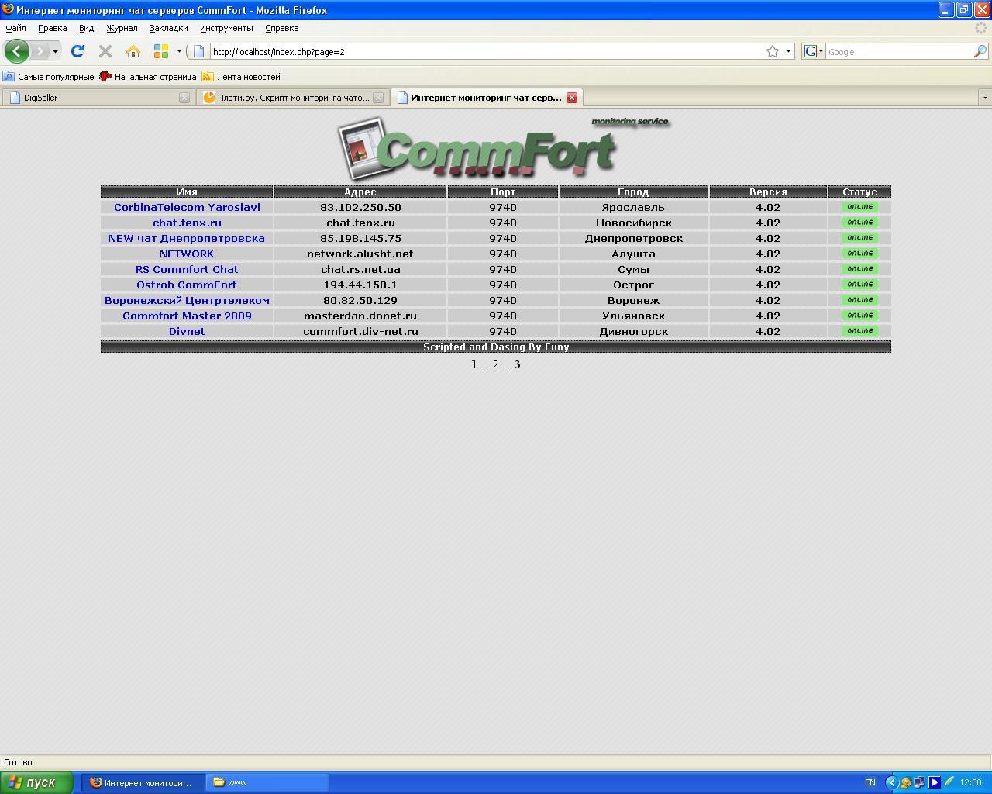
Task: Click city Дивногорск cell
Action: coord(634,331)
